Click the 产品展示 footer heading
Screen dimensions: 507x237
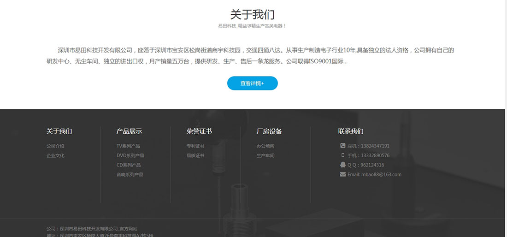click(x=129, y=131)
